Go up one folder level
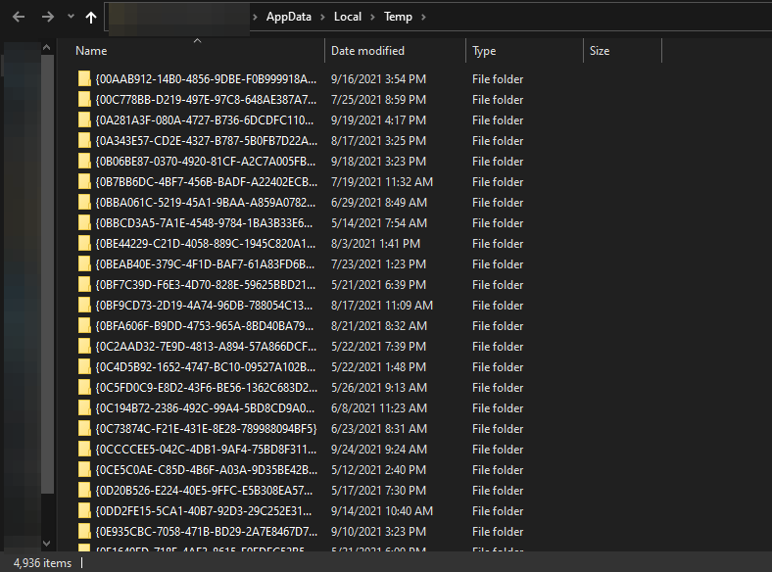Image resolution: width=772 pixels, height=572 pixels. tap(90, 18)
